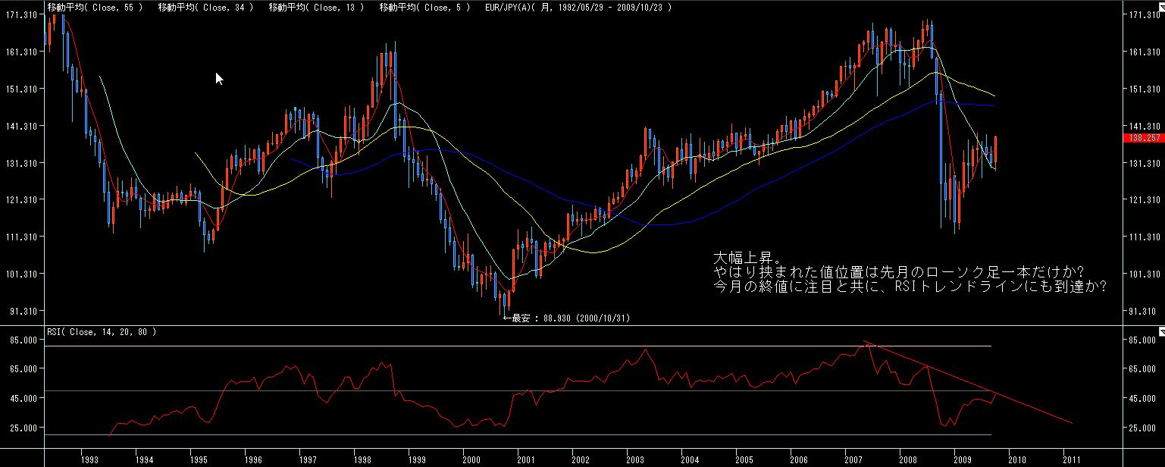Select the 移動平均( Close, 5 ) indicator label
The height and width of the screenshot is (467, 1165).
pos(425,7)
